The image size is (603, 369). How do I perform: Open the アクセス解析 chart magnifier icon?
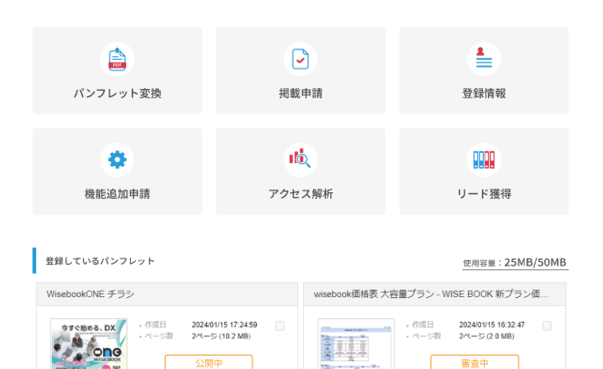click(x=300, y=160)
